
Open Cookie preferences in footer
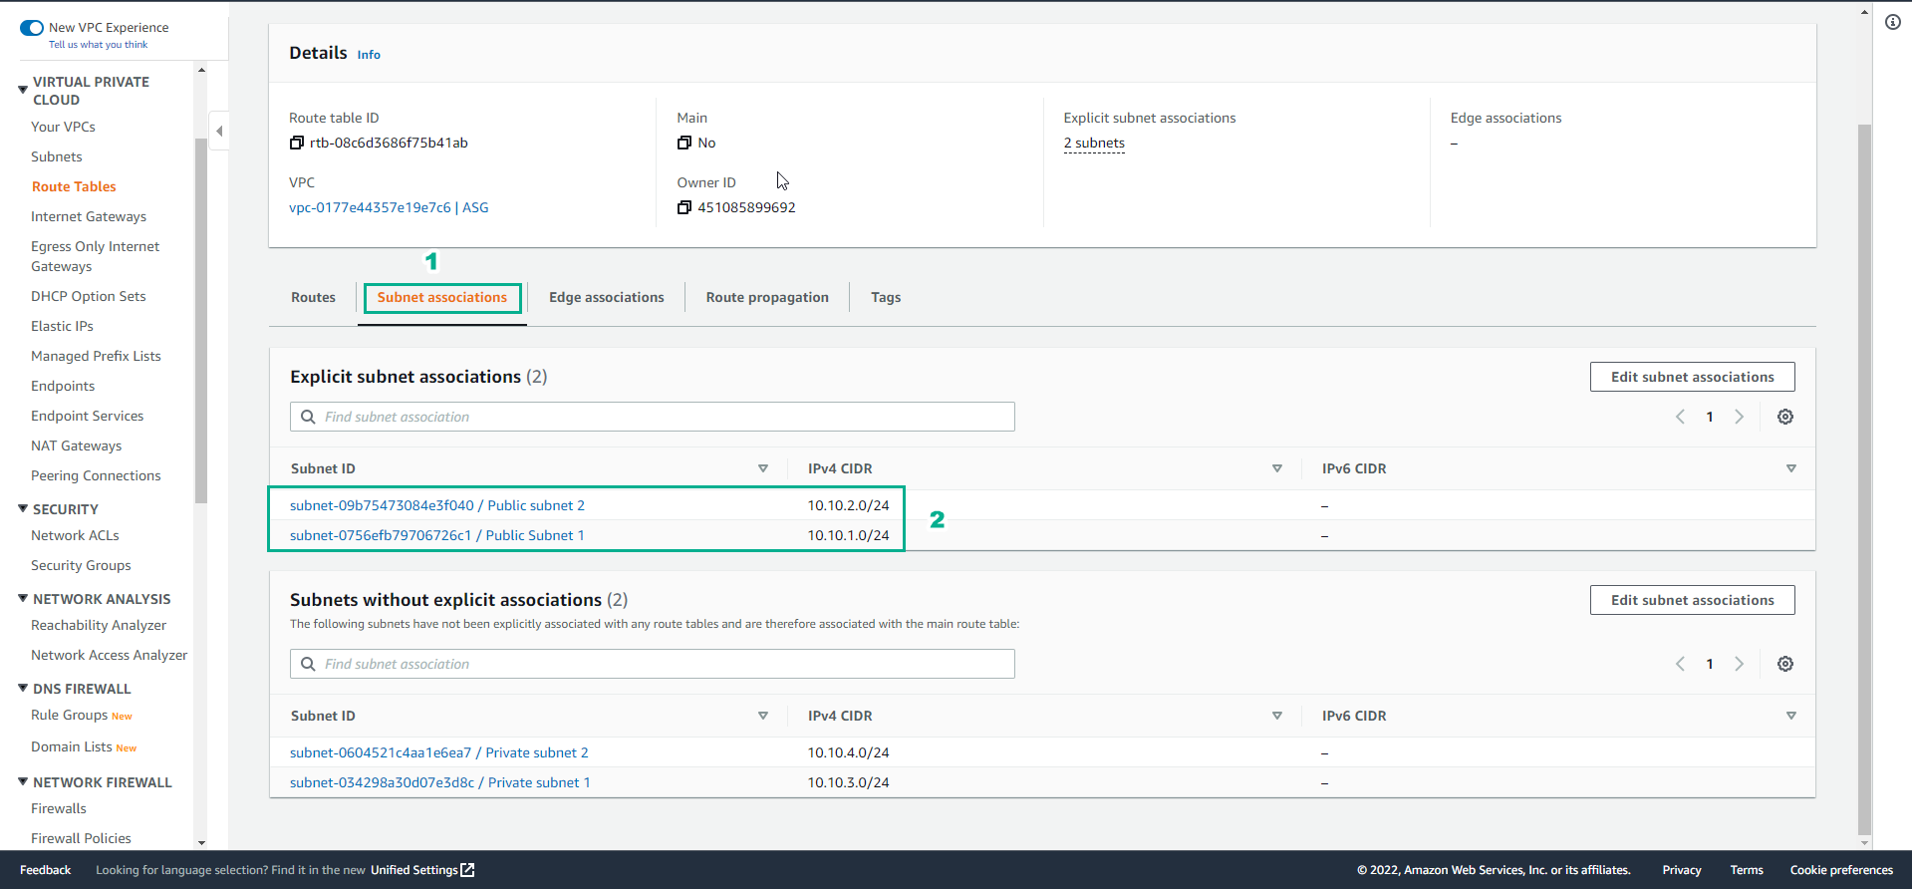pyautogui.click(x=1841, y=870)
